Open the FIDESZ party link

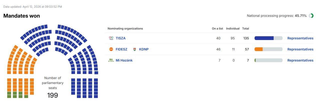coord(121,49)
